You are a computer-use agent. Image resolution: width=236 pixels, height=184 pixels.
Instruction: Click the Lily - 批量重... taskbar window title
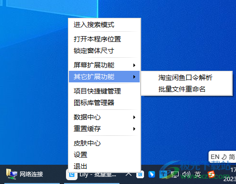pyautogui.click(x=98, y=174)
